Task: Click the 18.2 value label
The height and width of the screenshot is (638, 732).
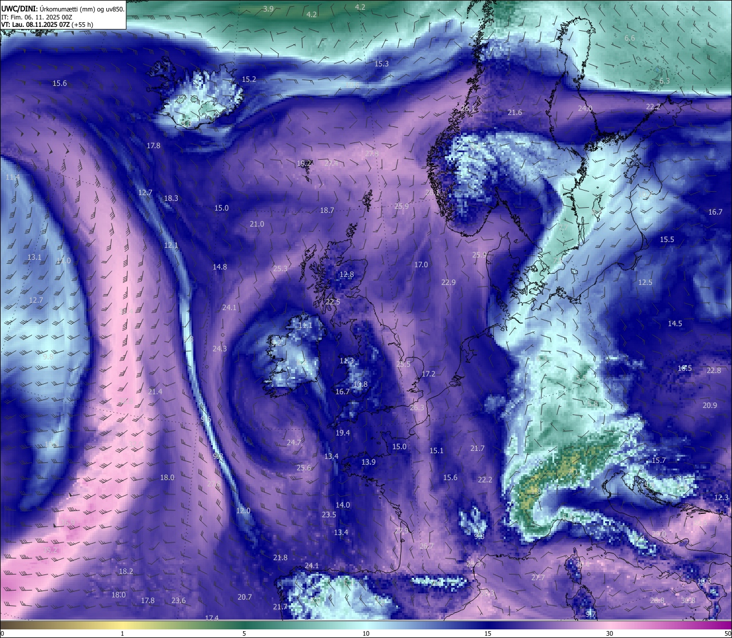Action: tap(126, 571)
